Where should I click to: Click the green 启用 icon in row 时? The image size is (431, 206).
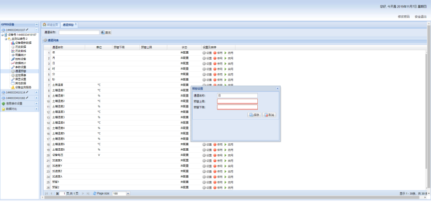click(225, 69)
